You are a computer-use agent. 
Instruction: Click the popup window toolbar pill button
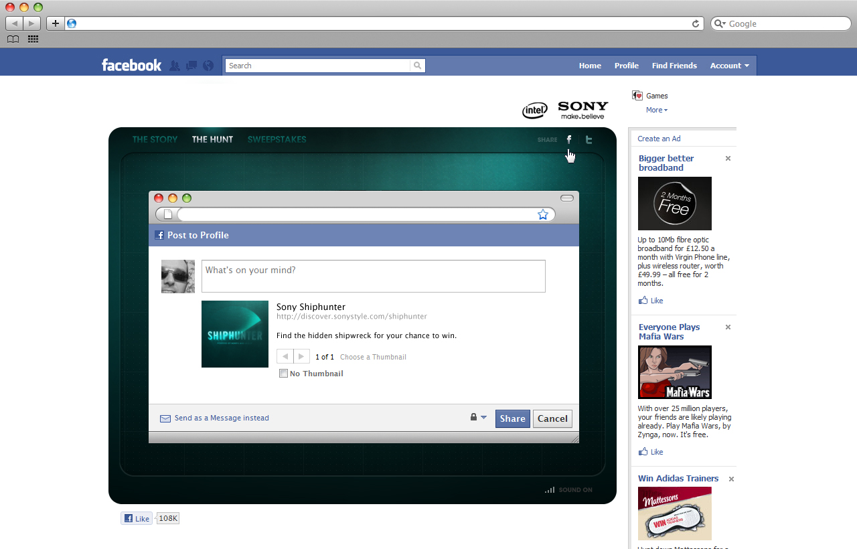(567, 198)
